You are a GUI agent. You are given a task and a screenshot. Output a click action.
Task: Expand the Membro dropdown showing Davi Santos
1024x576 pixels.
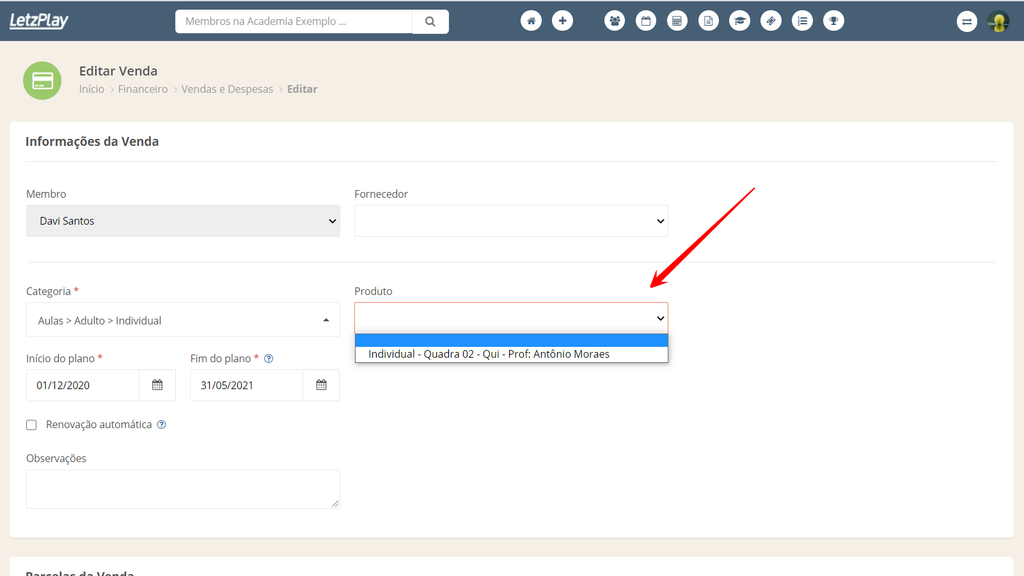click(183, 221)
